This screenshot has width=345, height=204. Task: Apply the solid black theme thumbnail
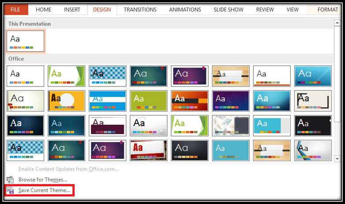point(313,125)
